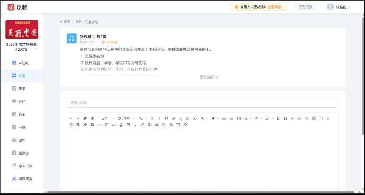Apply subscript formatting

tap(187, 119)
